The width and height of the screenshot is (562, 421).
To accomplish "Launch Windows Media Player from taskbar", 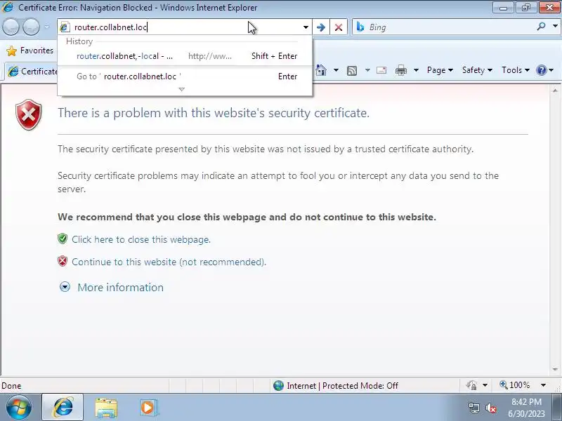I will pos(148,408).
